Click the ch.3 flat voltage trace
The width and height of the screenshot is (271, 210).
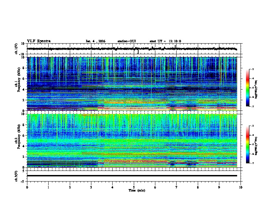(132, 176)
